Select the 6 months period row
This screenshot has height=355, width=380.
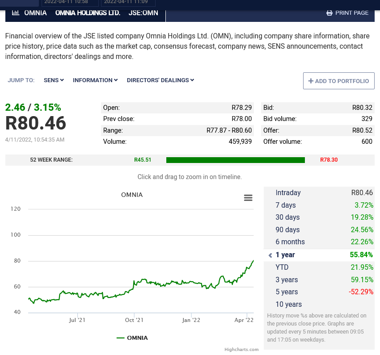(319, 242)
